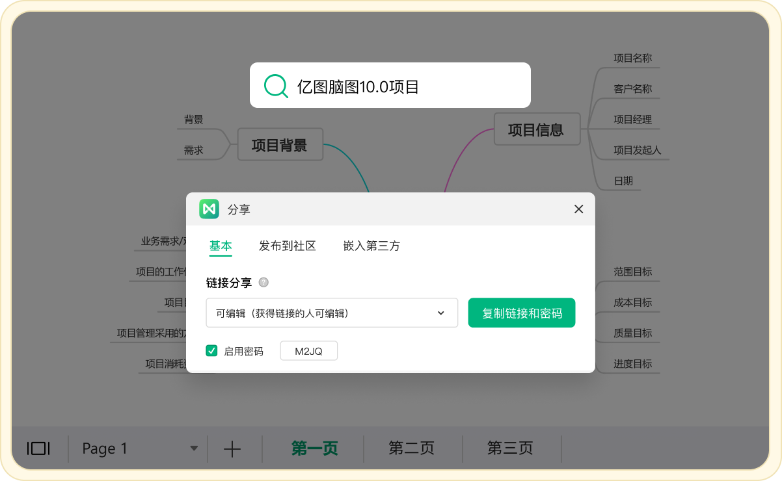Click the 复制链接和密码 button

tap(522, 313)
